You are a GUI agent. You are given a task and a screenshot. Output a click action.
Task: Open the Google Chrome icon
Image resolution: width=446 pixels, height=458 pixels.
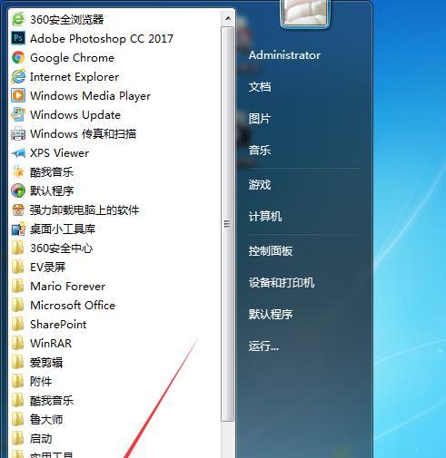18,57
